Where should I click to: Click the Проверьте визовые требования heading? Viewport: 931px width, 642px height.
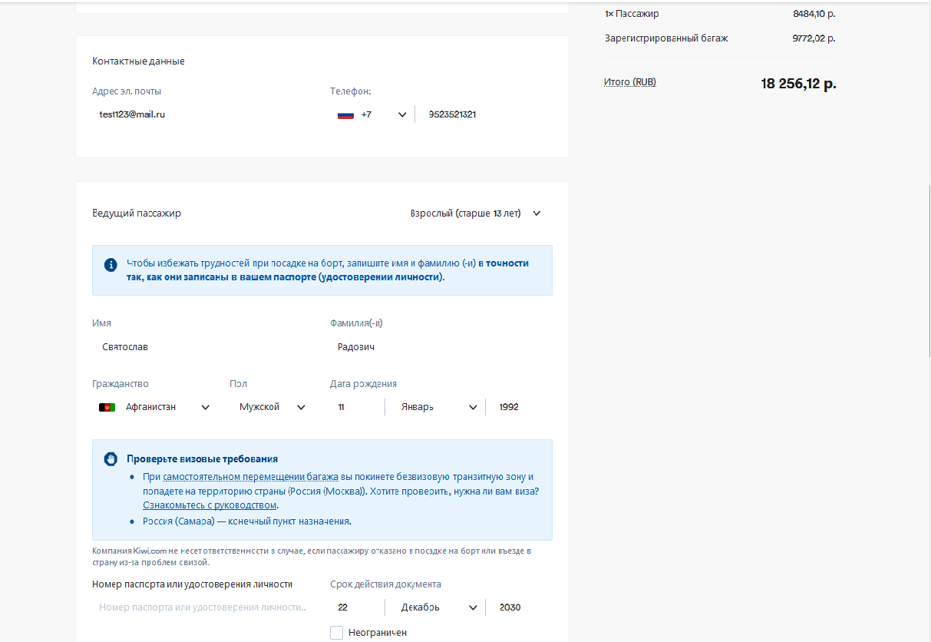pos(202,459)
